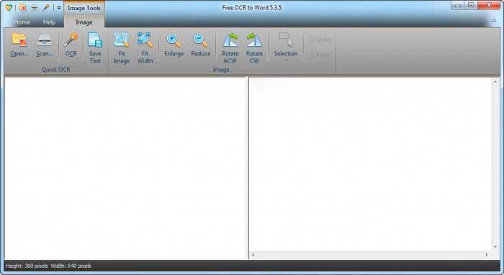Image resolution: width=504 pixels, height=275 pixels.
Task: Zoom in with the Enlarge icon
Action: [x=174, y=40]
